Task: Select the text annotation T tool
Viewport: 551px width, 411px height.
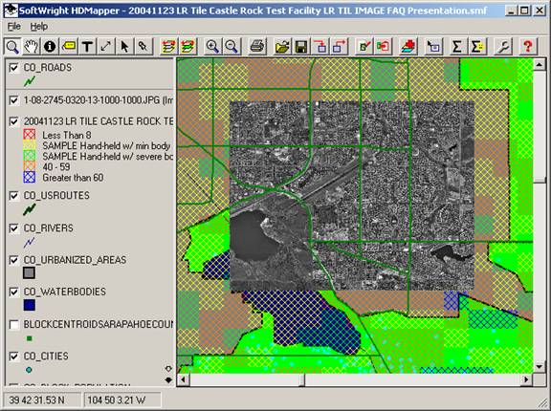Action: point(87,47)
